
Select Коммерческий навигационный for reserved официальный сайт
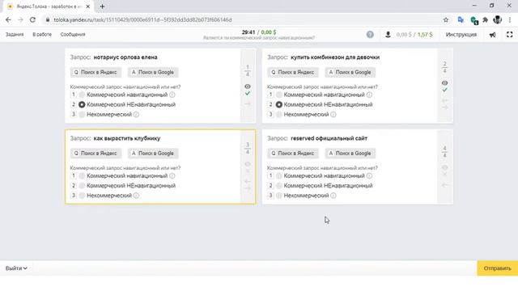point(279,176)
